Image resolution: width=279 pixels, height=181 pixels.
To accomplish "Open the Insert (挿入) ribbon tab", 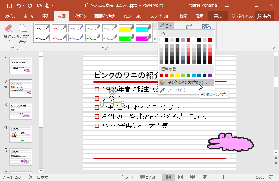I will click(46, 16).
